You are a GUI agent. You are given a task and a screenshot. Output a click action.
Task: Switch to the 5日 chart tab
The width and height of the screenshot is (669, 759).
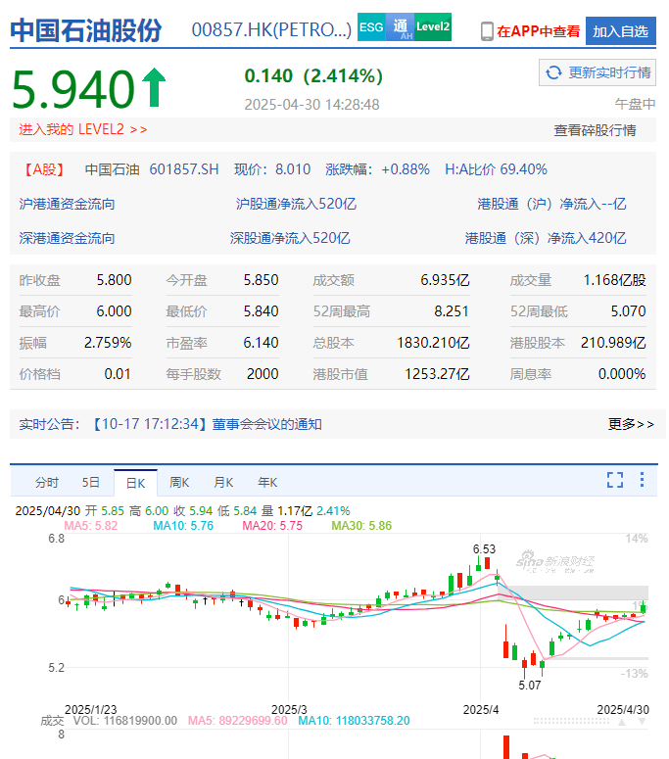(91, 483)
